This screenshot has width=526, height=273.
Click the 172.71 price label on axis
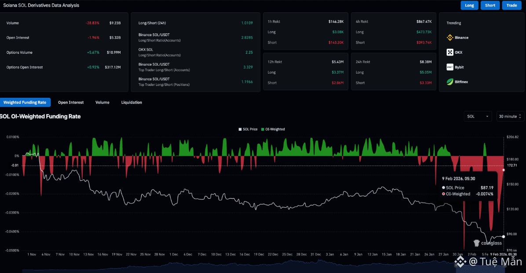pyautogui.click(x=513, y=166)
